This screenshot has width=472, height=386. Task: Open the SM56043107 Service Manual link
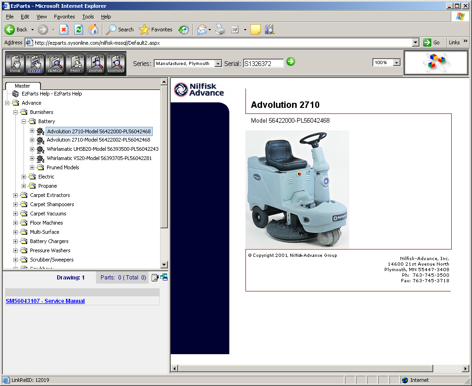point(45,301)
